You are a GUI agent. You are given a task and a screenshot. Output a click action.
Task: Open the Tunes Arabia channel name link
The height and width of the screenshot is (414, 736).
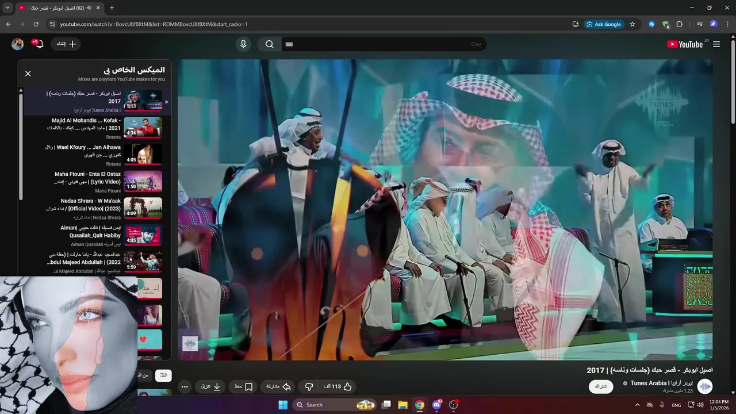point(661,383)
